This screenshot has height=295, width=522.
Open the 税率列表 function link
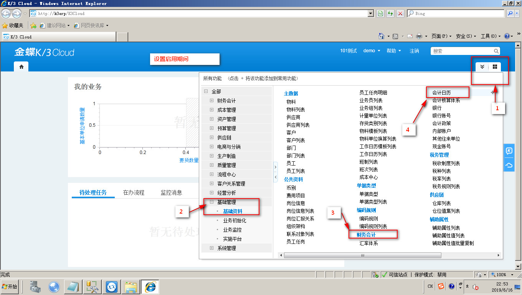coord(441,179)
